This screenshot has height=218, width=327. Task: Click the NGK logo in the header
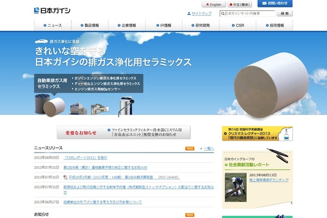(x=52, y=10)
